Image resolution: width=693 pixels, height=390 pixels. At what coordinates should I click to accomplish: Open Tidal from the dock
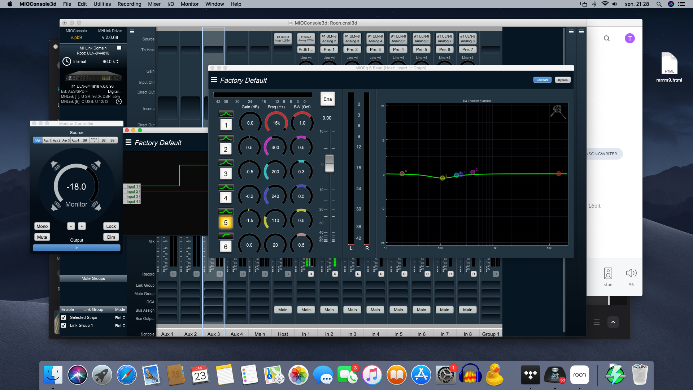(531, 375)
